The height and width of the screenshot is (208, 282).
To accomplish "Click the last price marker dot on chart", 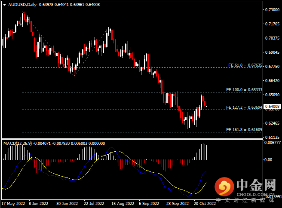I will 206,107.
